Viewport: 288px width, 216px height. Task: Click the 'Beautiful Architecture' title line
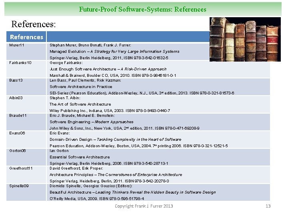(133, 192)
